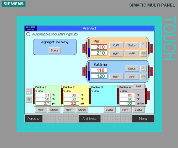Open the Archivace screen from bottom bar
This screenshot has height=148, width=178.
click(89, 119)
